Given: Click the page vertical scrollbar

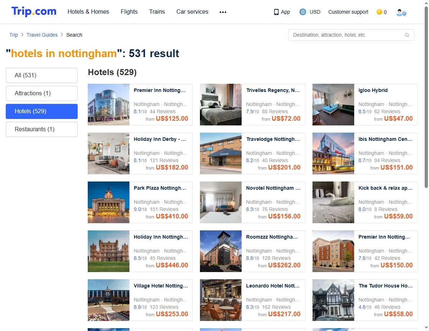Looking at the screenshot, I should (x=426, y=97).
